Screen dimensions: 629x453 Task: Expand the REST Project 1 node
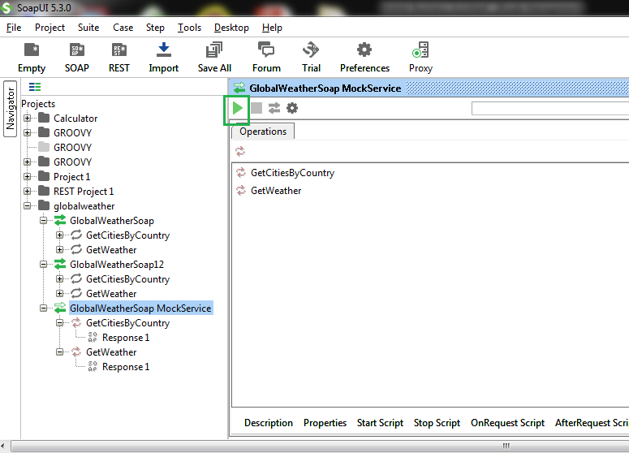[x=28, y=191]
